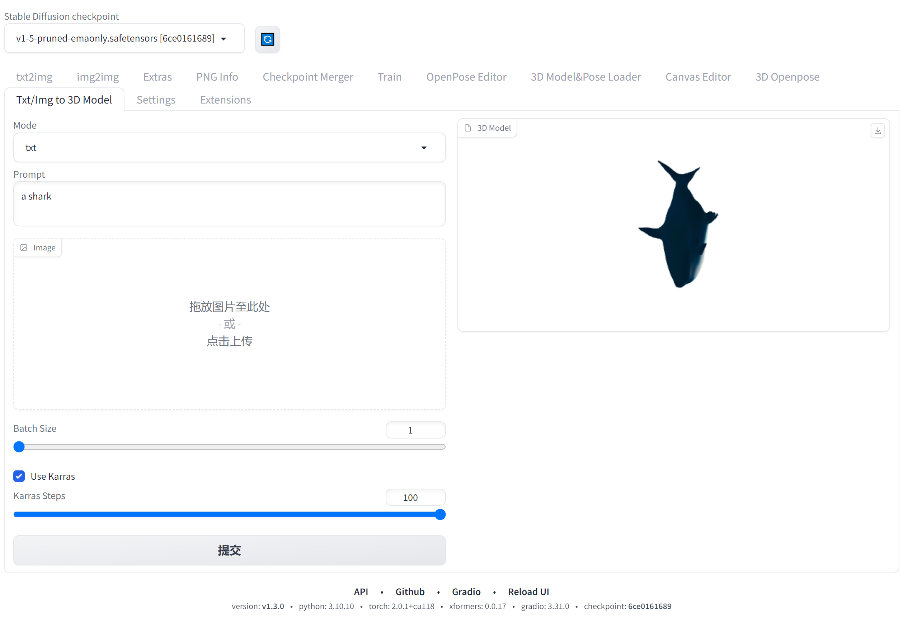Open the Github footer link
This screenshot has width=903, height=618.
[x=410, y=591]
